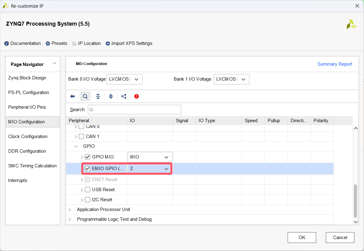This screenshot has width=364, height=251.
Task: Expand Programmable Logic Test and Debug
Action: (70, 220)
